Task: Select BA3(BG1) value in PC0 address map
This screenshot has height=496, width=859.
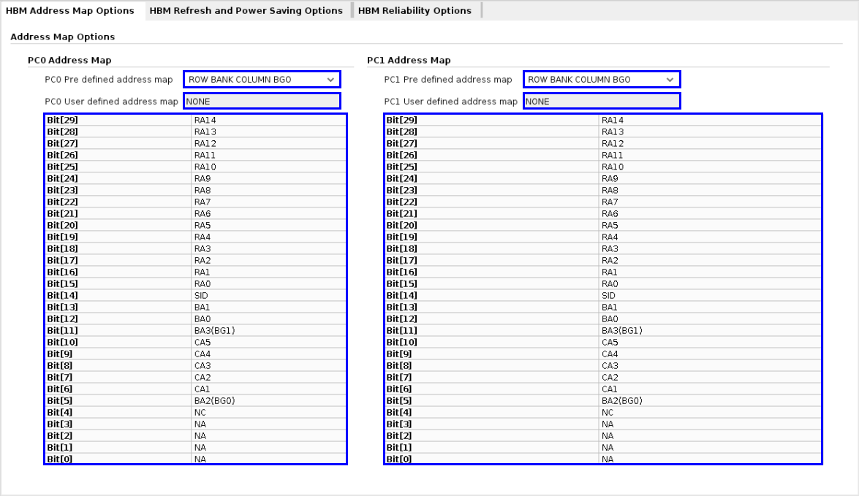Action: [268, 330]
